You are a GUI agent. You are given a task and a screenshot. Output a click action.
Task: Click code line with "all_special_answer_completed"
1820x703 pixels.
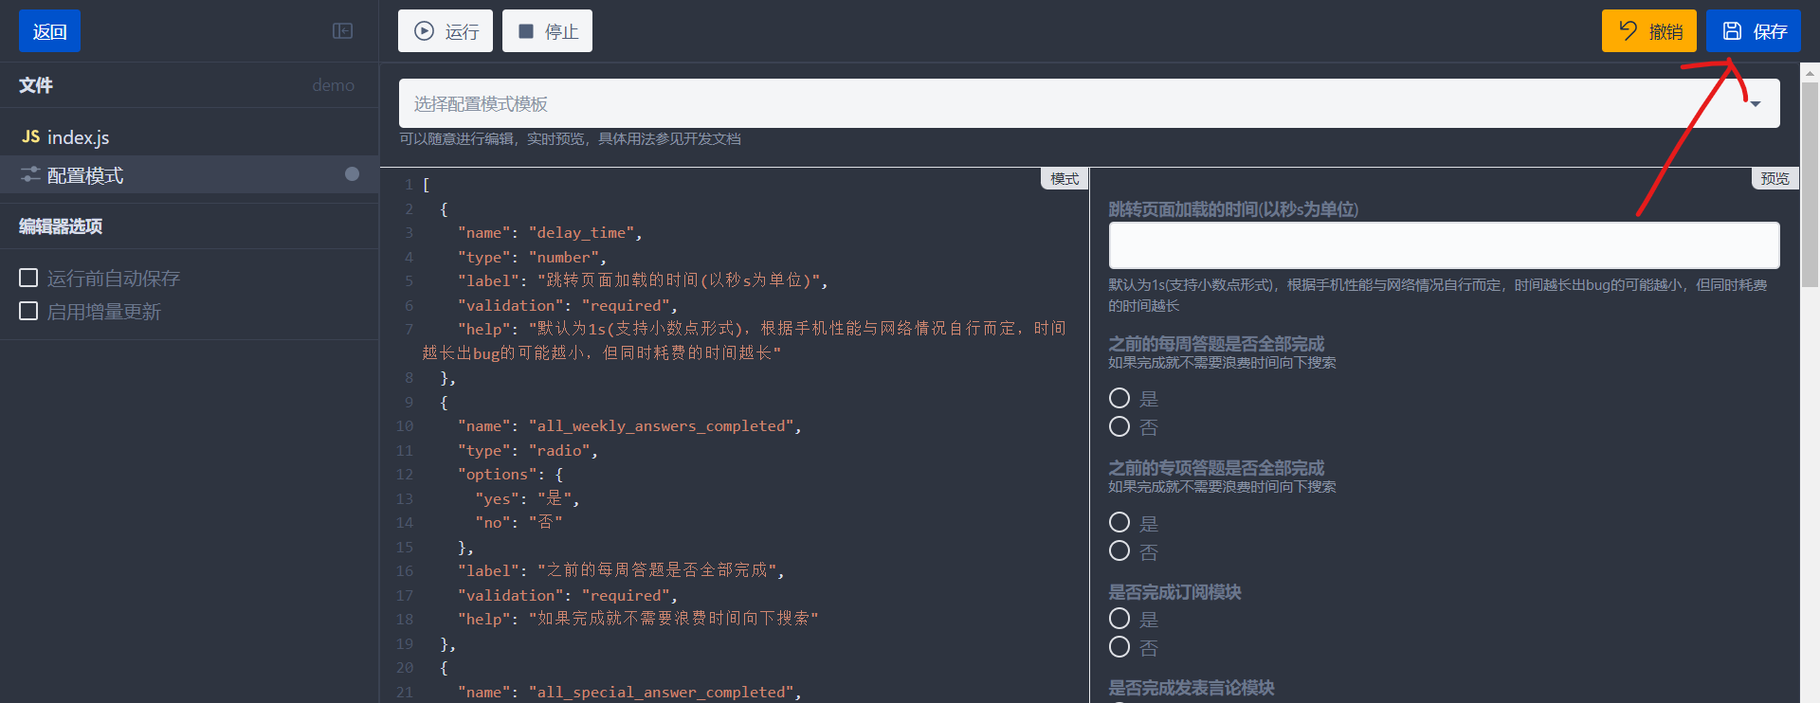click(629, 693)
